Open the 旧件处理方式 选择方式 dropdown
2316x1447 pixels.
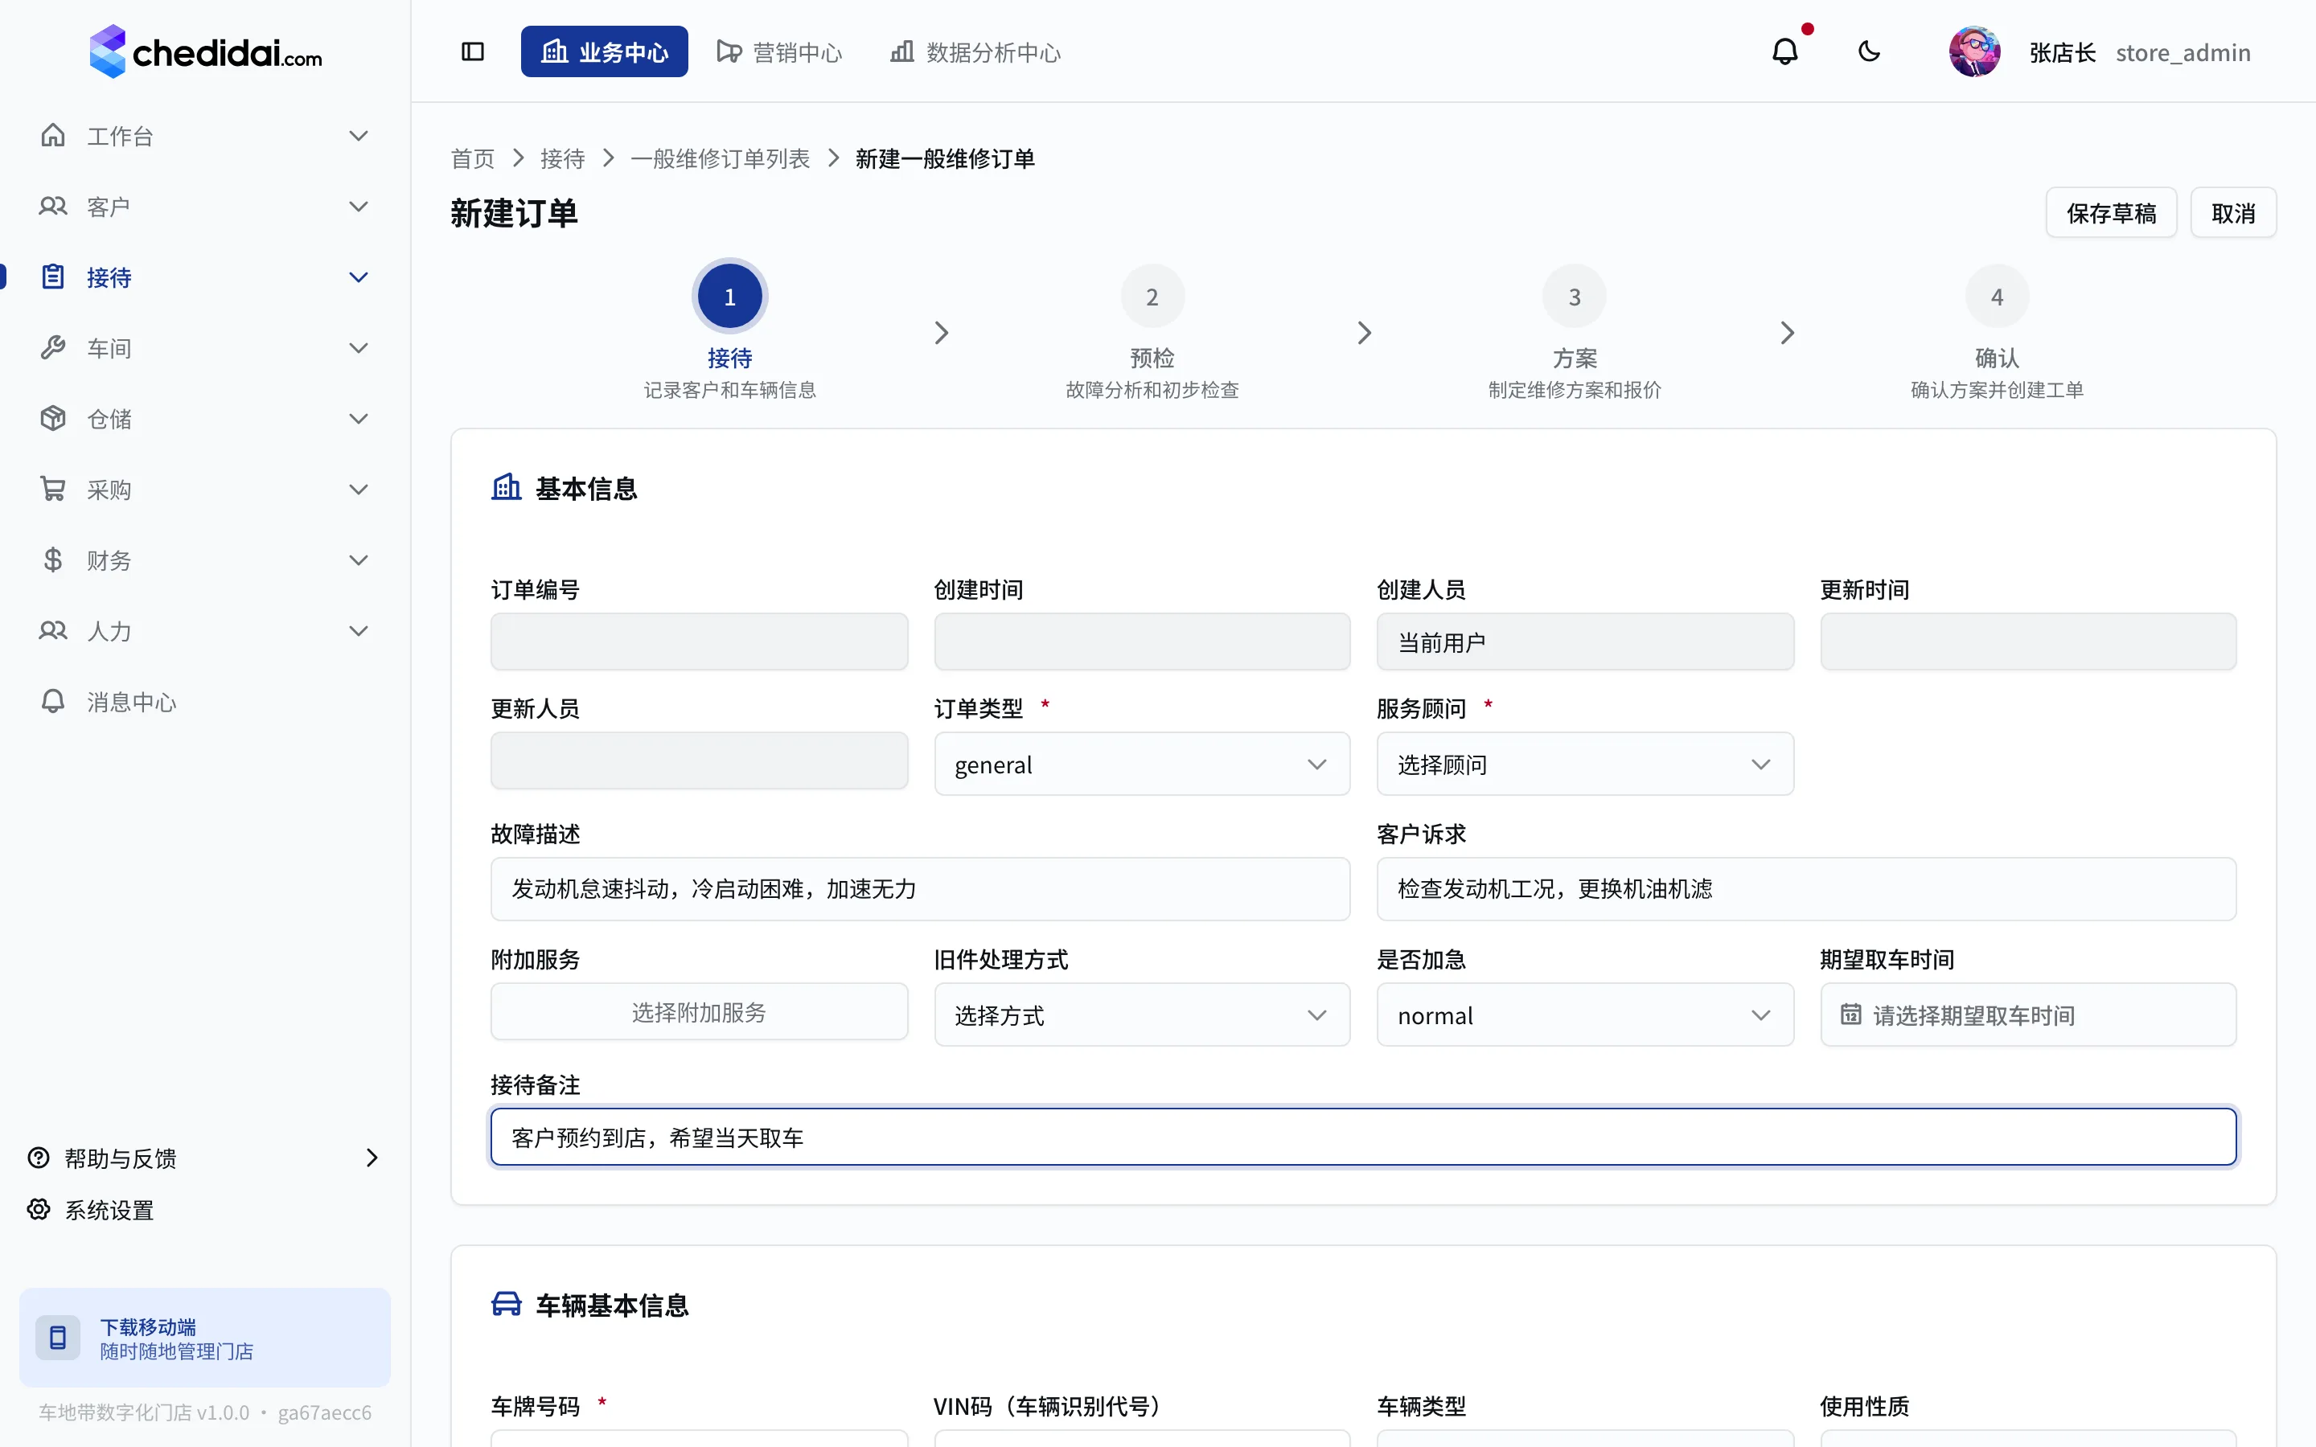pyautogui.click(x=1142, y=1015)
